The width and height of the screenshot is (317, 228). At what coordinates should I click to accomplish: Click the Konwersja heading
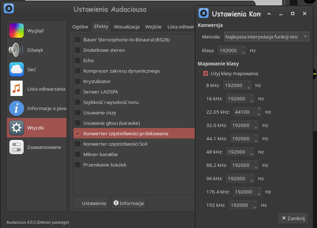210,25
